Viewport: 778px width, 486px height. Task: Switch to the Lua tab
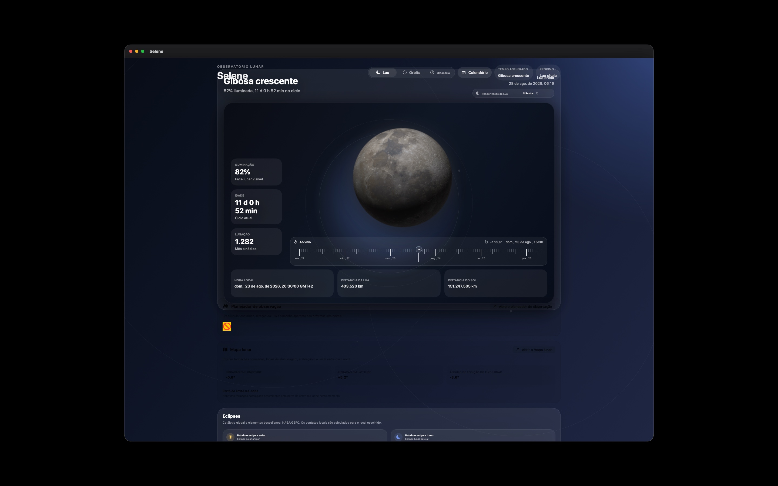(x=383, y=73)
